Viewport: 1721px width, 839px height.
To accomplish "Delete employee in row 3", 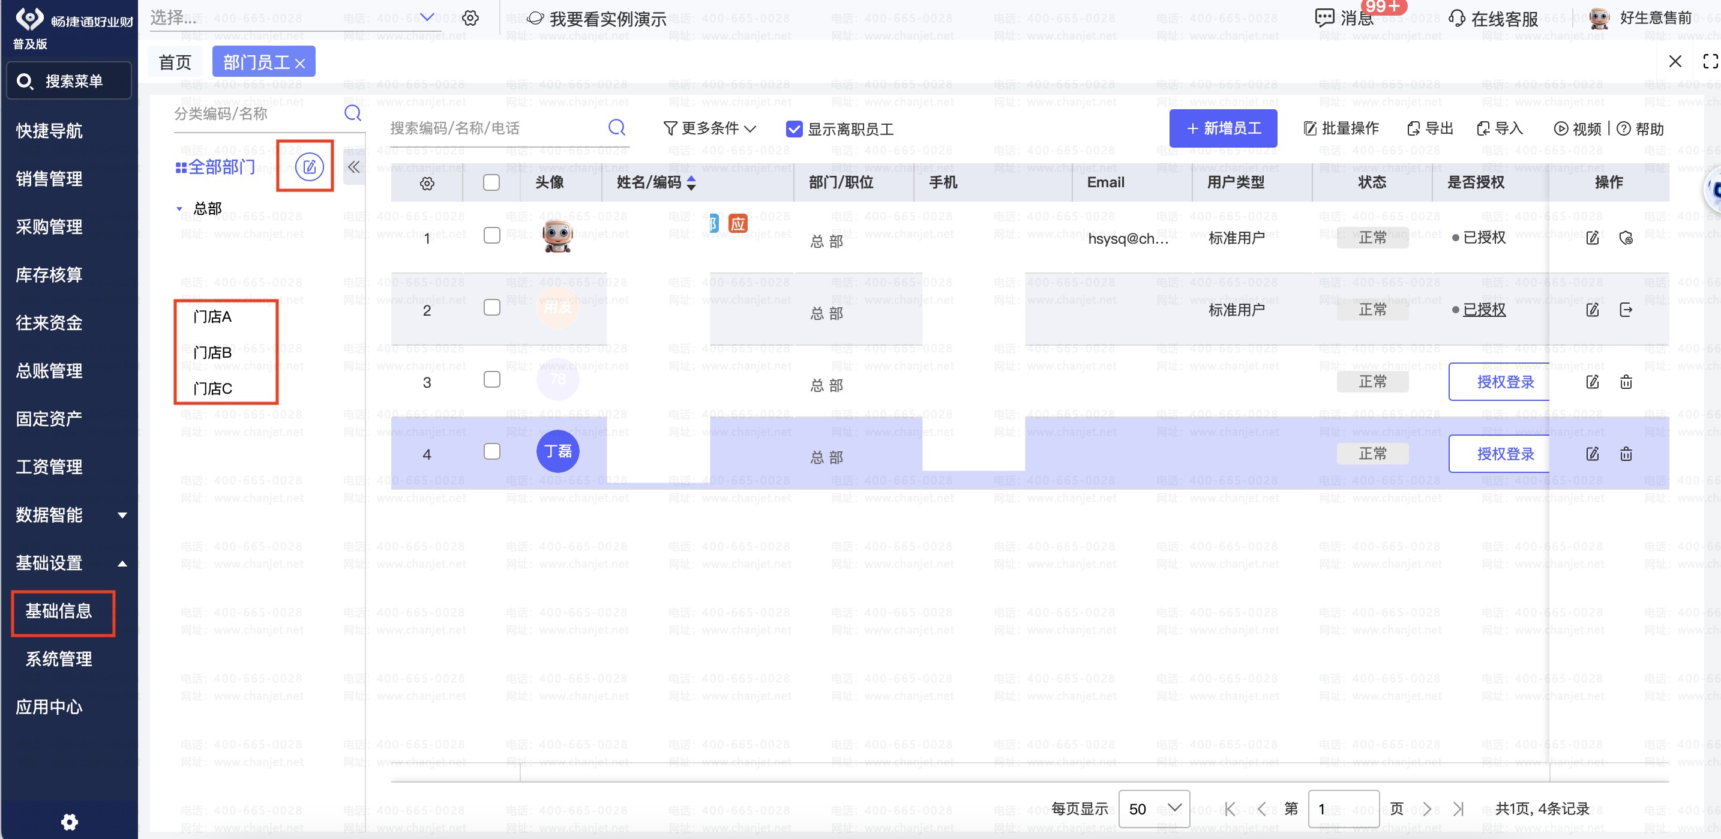I will tap(1626, 382).
